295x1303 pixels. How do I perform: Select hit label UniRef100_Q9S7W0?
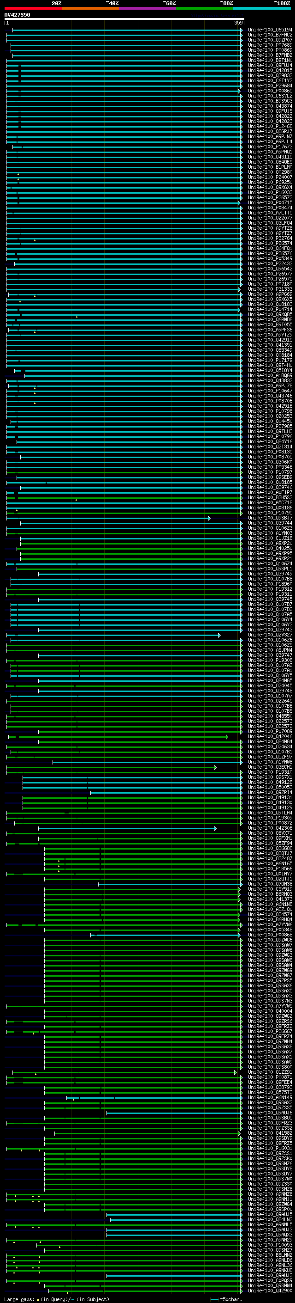[x=270, y=1179]
